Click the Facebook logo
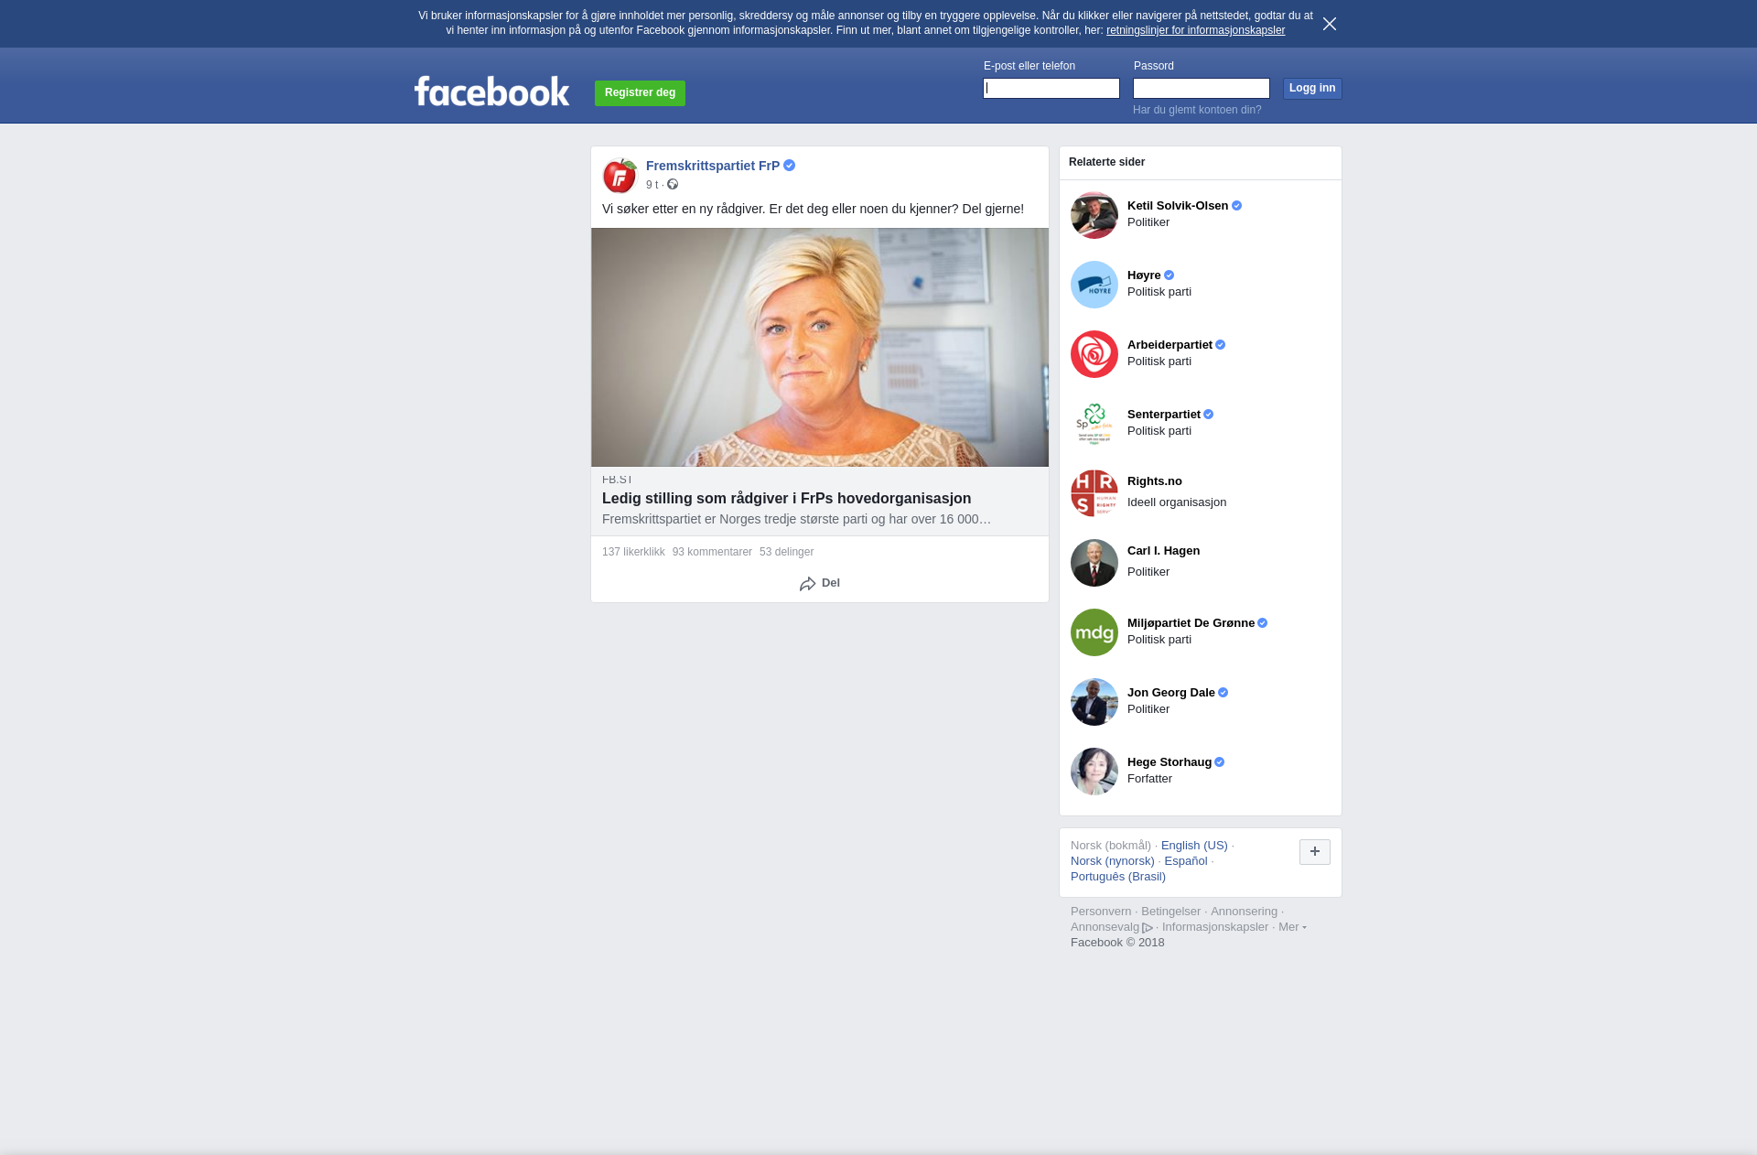Image resolution: width=1757 pixels, height=1155 pixels. [x=491, y=91]
